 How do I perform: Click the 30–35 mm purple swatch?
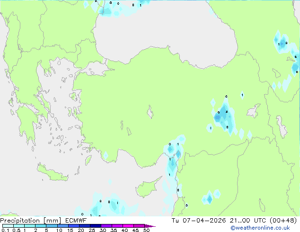pos(106,226)
